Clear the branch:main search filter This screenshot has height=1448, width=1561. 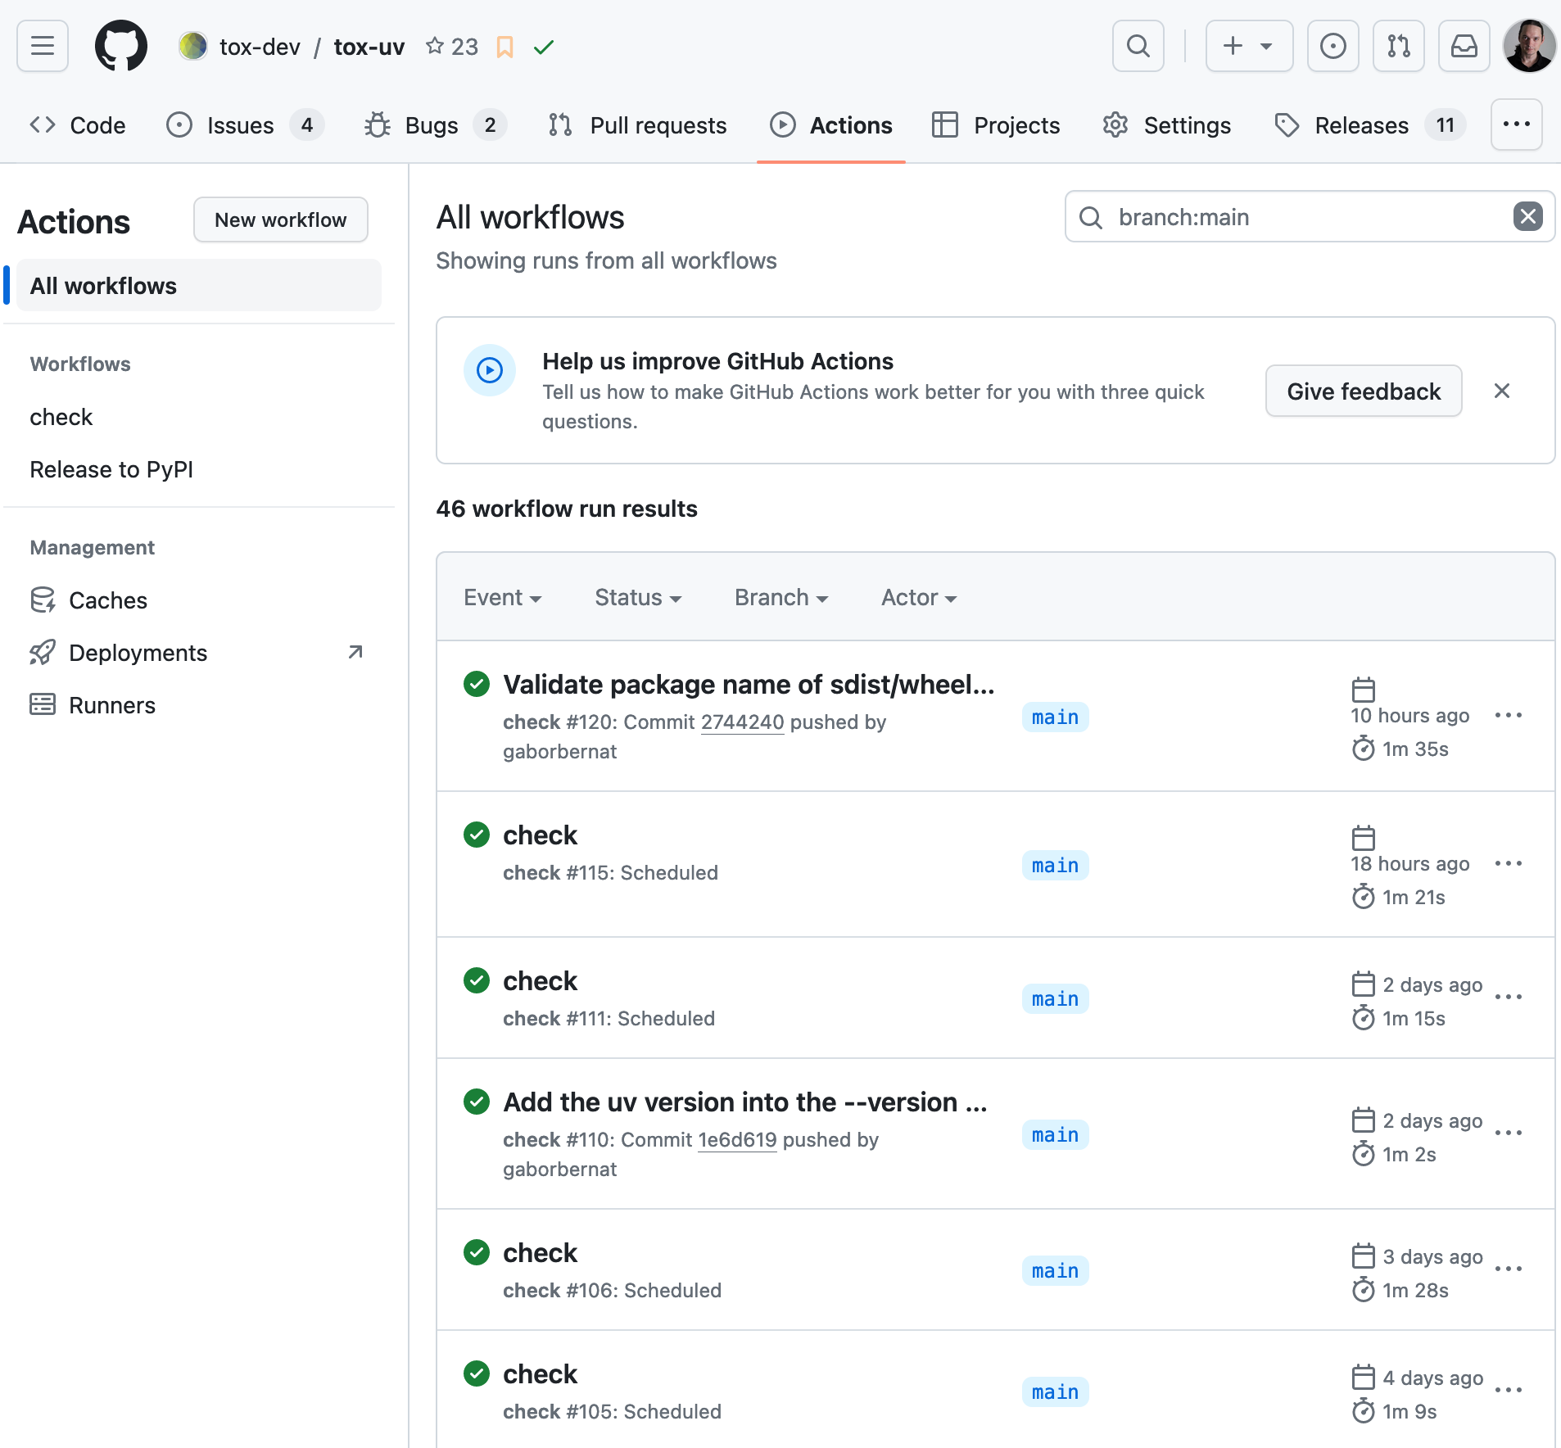pos(1527,217)
